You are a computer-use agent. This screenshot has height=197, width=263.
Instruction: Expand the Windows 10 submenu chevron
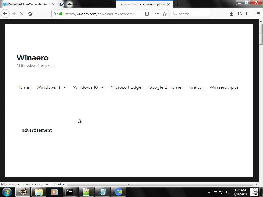click(102, 87)
